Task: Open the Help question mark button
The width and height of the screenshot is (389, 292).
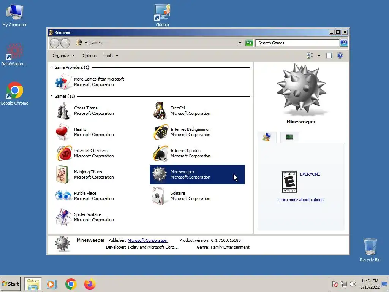Action: click(340, 56)
